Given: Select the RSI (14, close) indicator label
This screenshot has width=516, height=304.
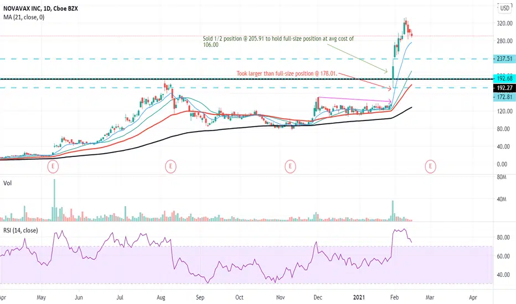Looking at the screenshot, I should pyautogui.click(x=20, y=230).
